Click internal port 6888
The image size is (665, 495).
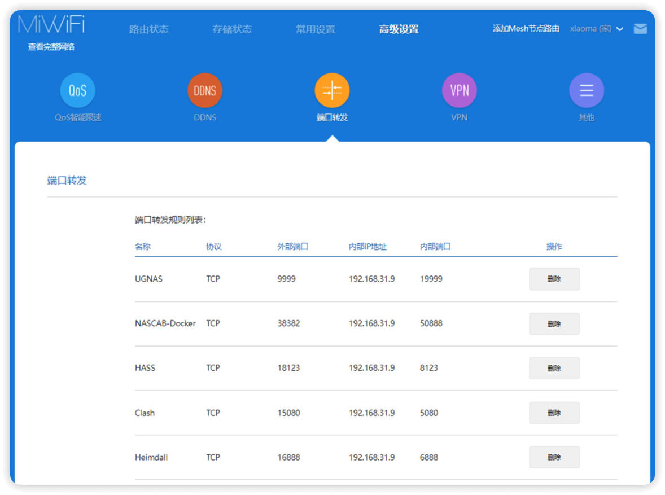click(429, 457)
